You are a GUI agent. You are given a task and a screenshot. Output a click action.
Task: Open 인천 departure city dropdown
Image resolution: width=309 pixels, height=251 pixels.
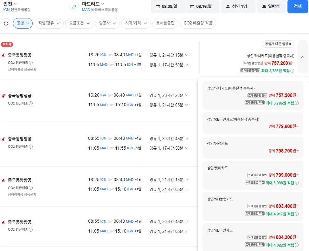(x=10, y=4)
